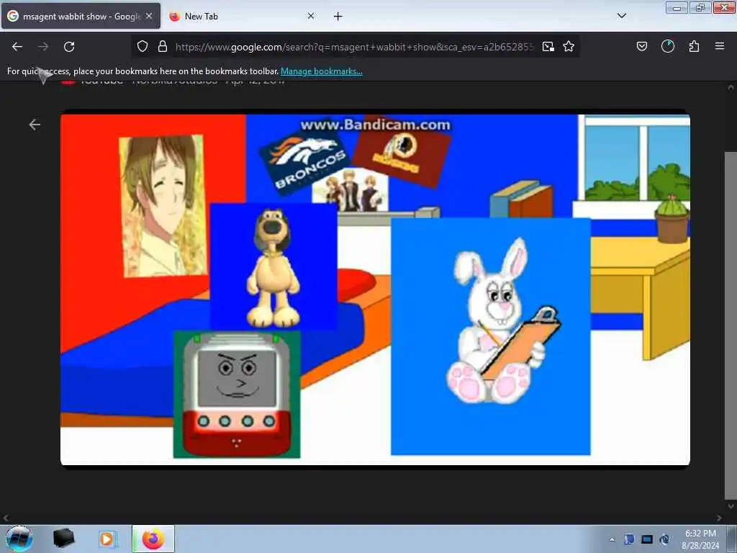Click the Firefox account circle icon

pyautogui.click(x=668, y=47)
